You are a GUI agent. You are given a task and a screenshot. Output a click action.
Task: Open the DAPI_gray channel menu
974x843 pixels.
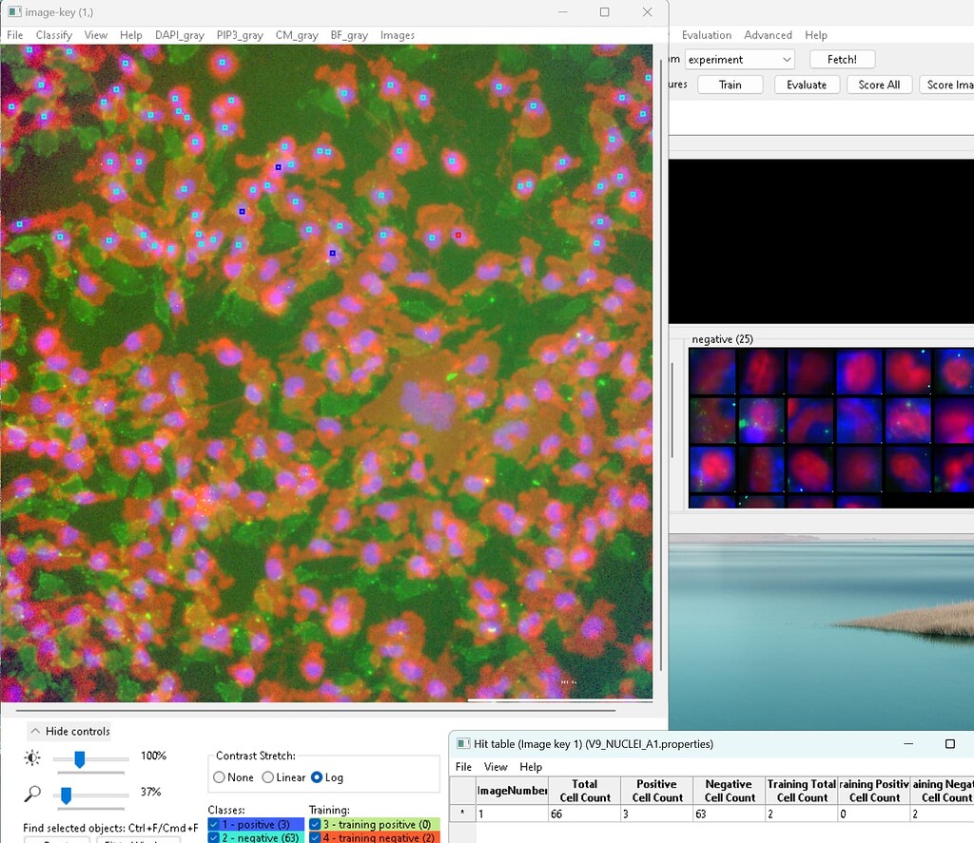pyautogui.click(x=180, y=34)
